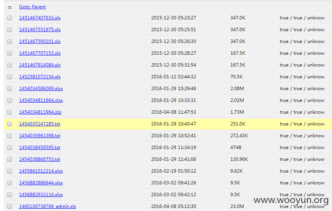Click size value 474B

click(236, 148)
